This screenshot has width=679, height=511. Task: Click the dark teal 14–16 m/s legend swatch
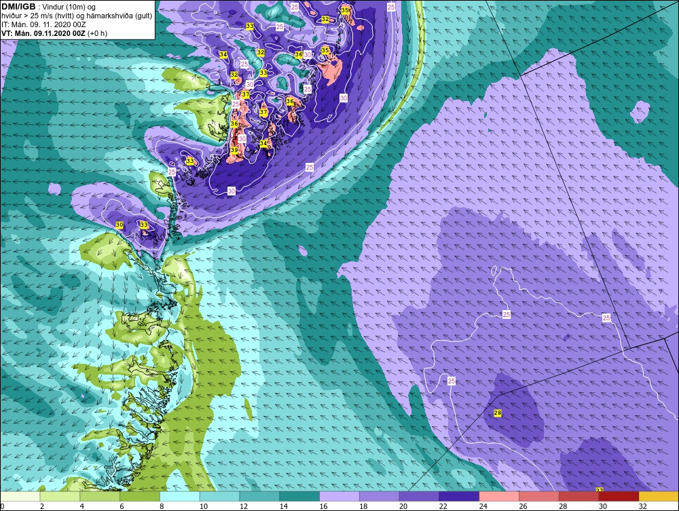(299, 496)
